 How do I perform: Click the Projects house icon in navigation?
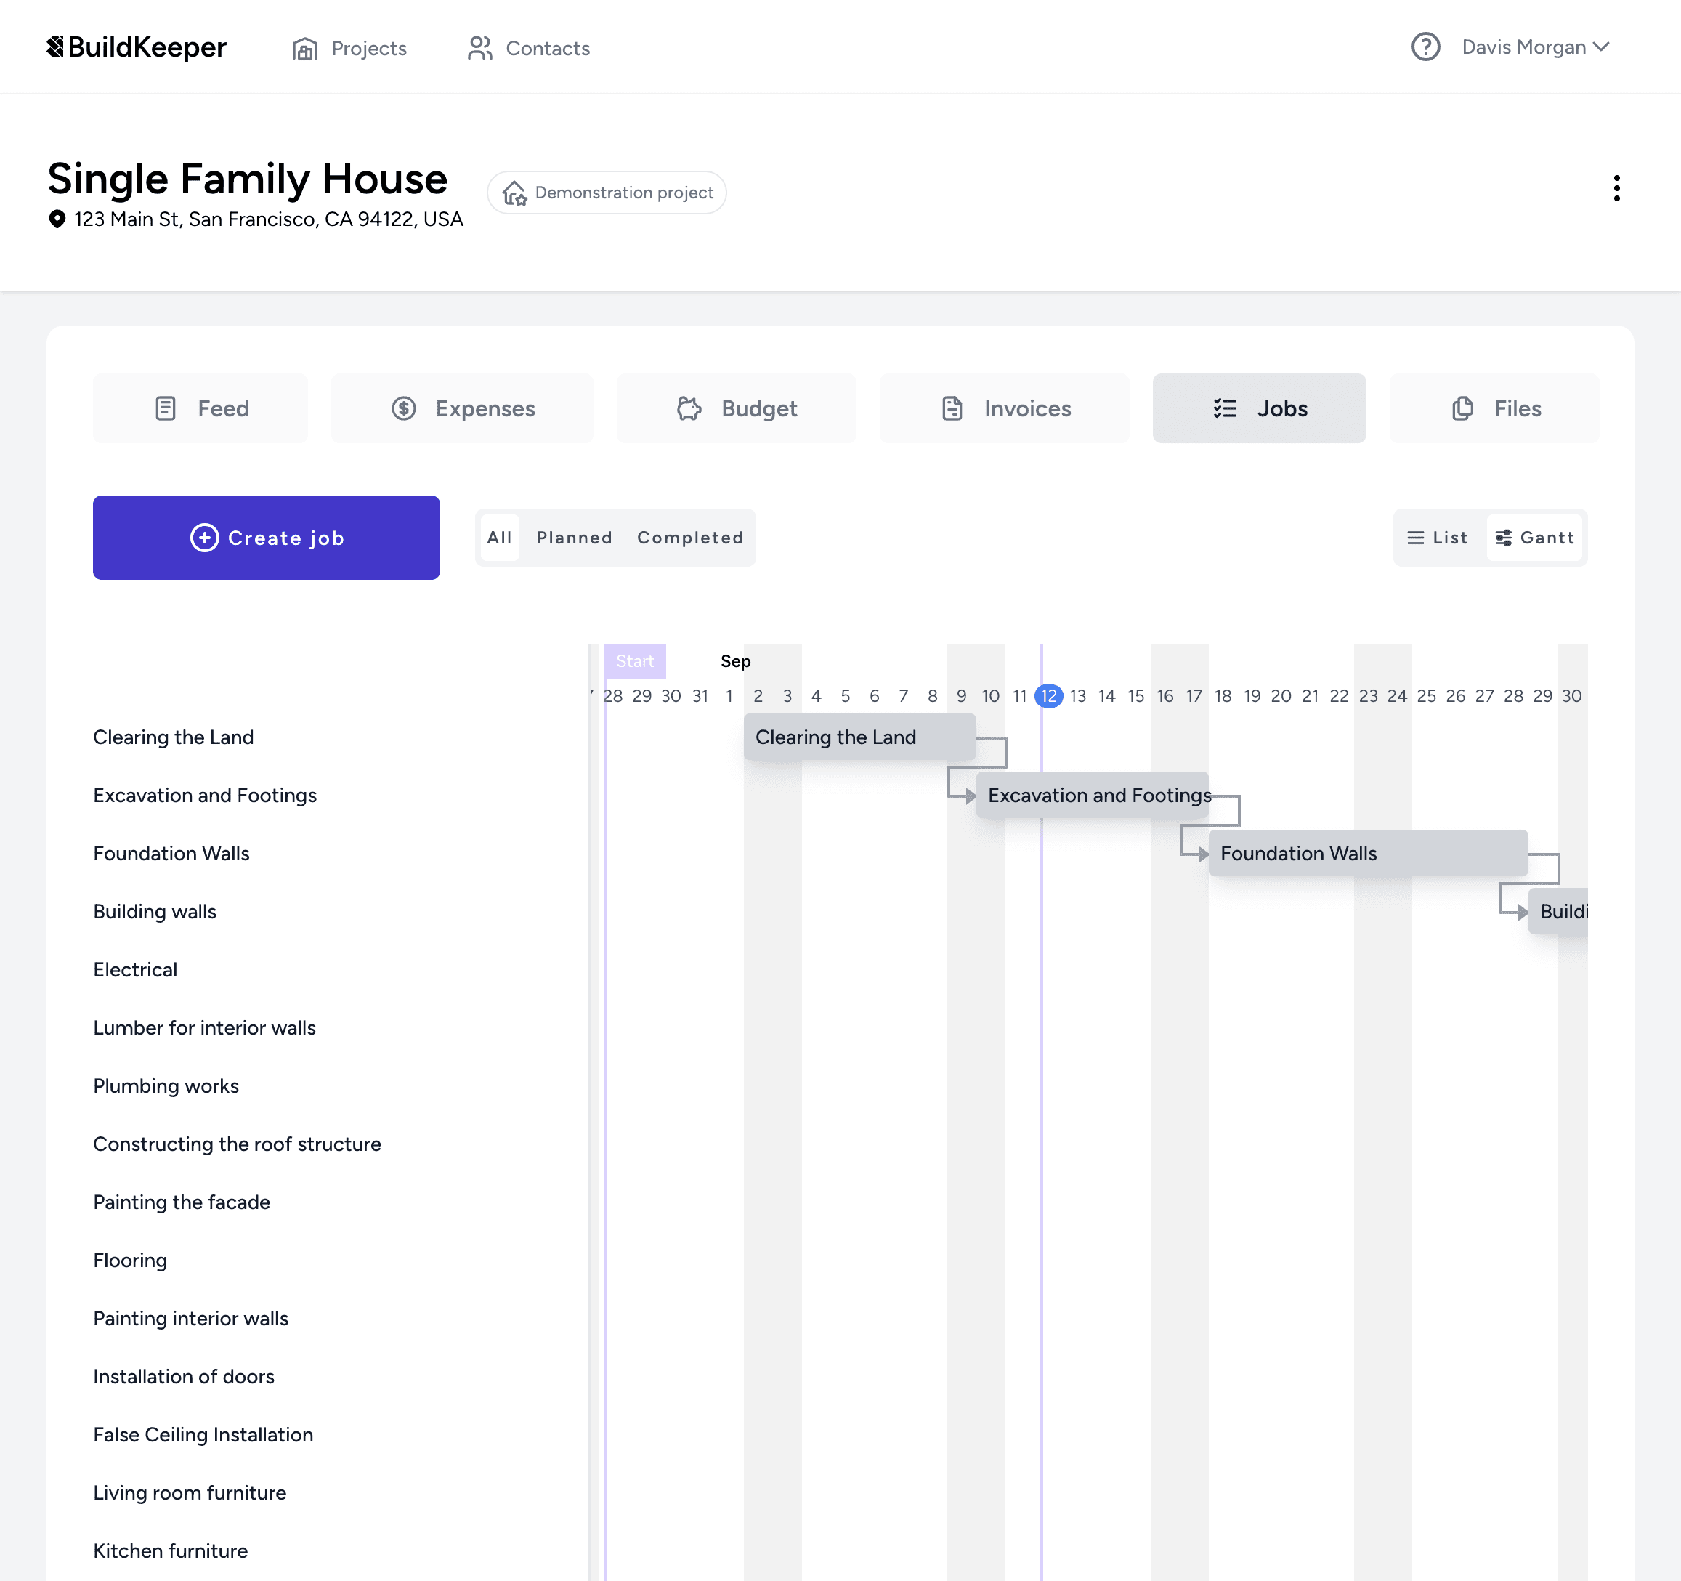coord(304,48)
